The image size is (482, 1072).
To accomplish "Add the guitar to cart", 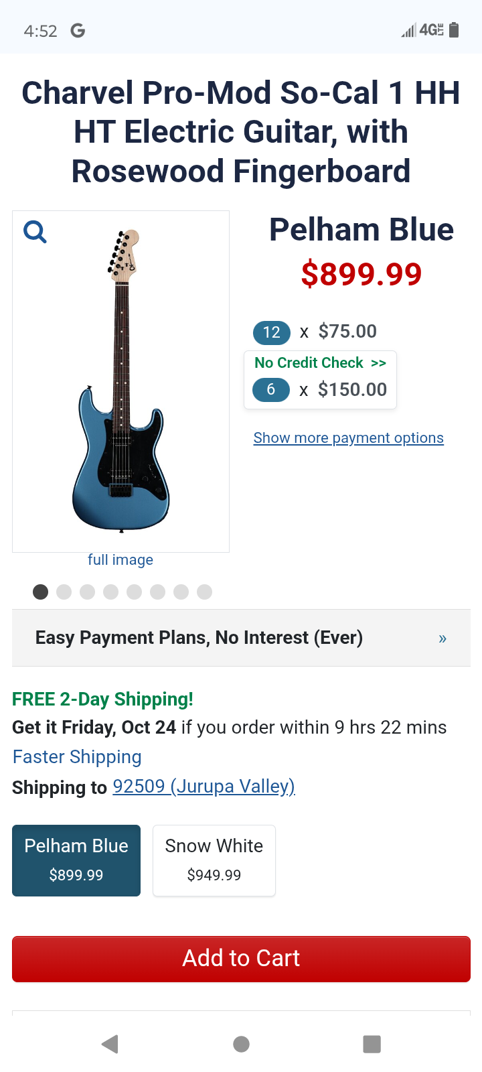I will tap(241, 959).
